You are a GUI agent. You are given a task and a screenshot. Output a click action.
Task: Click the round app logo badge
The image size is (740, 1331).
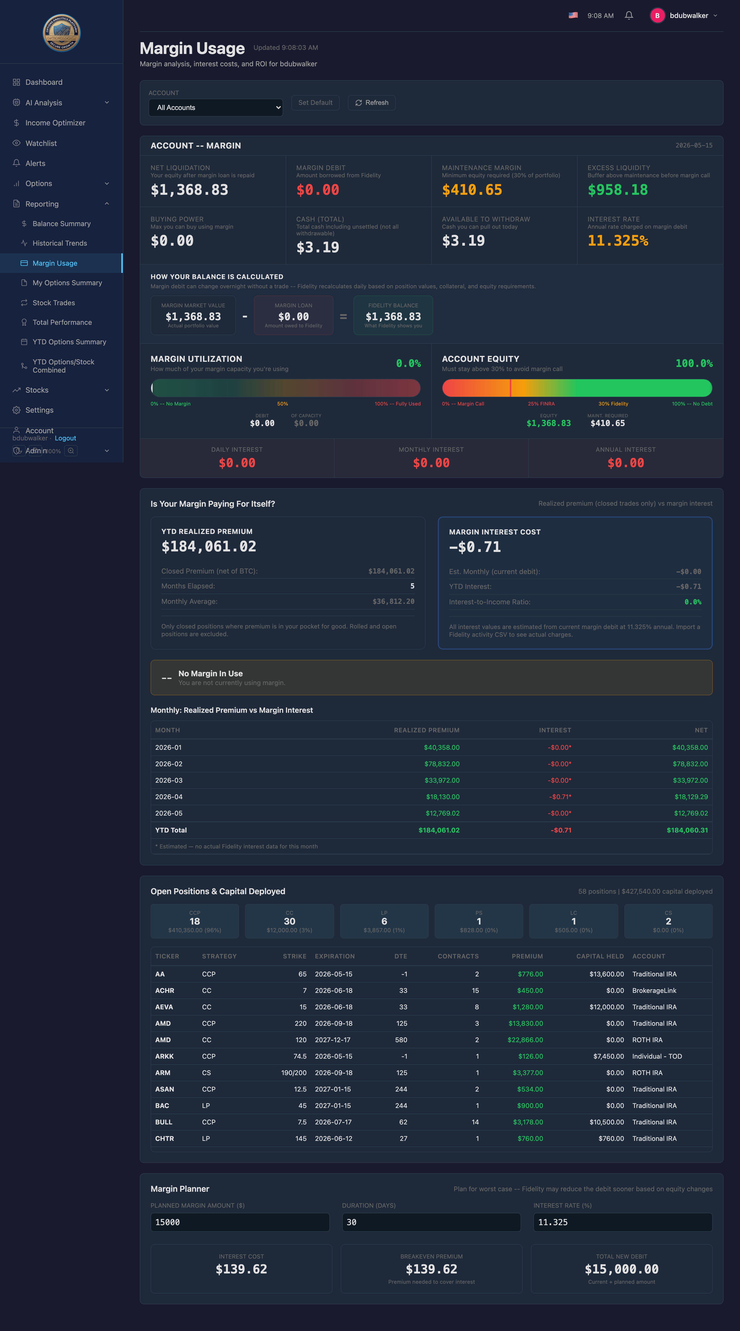61,33
